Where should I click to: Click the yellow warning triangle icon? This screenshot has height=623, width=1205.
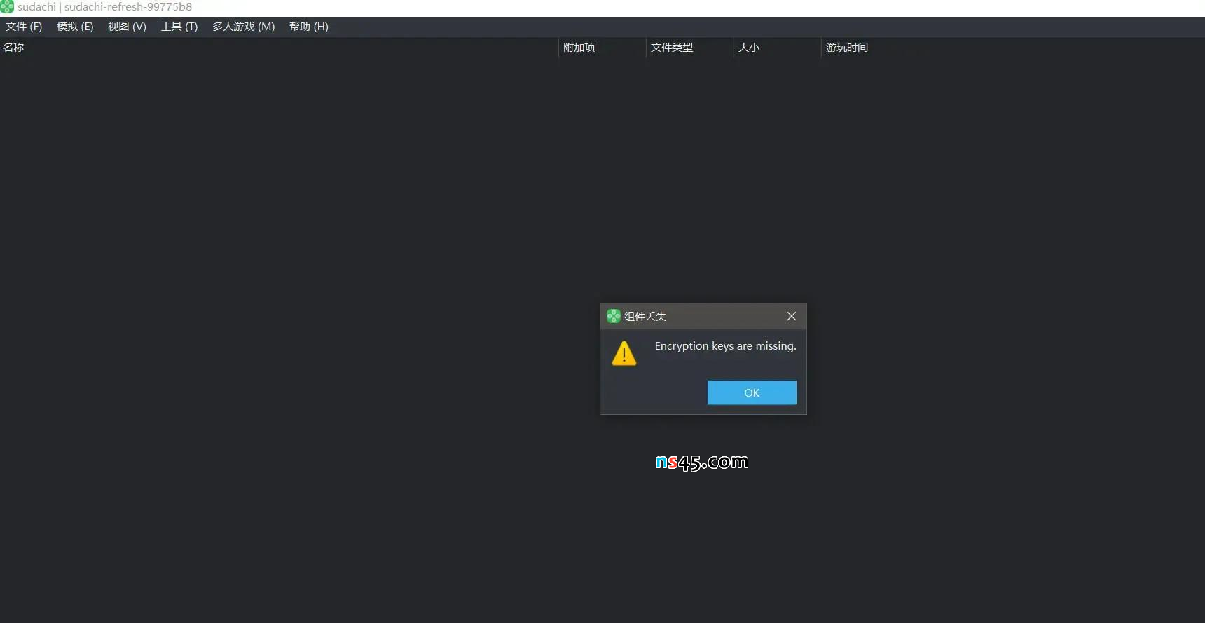point(624,354)
